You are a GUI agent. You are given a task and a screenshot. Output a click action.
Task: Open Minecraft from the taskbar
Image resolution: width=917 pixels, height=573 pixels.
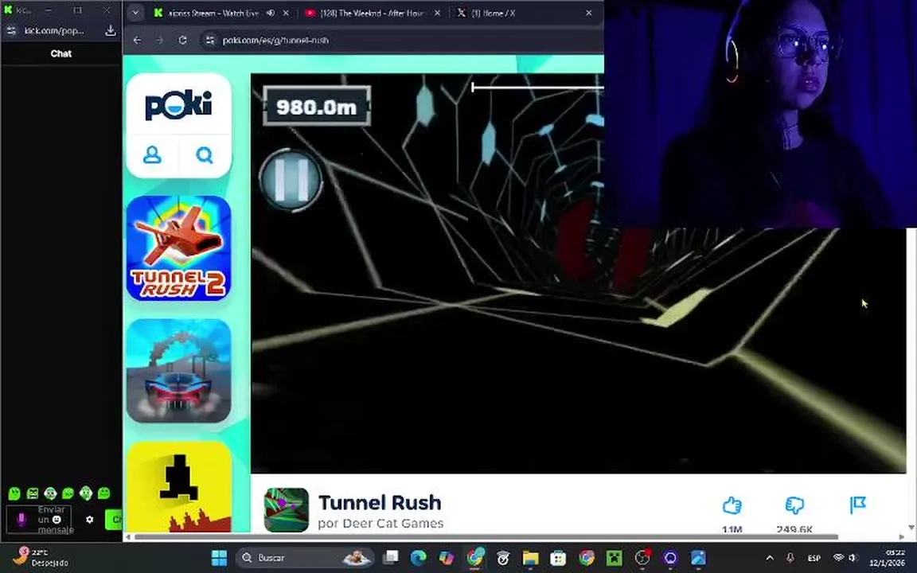point(614,558)
